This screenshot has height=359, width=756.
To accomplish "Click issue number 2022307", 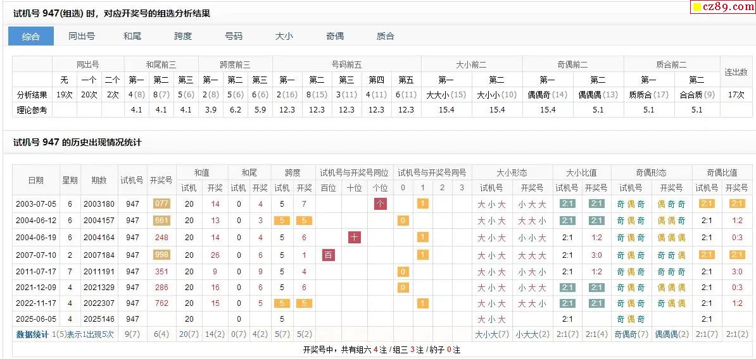I will pos(99,303).
